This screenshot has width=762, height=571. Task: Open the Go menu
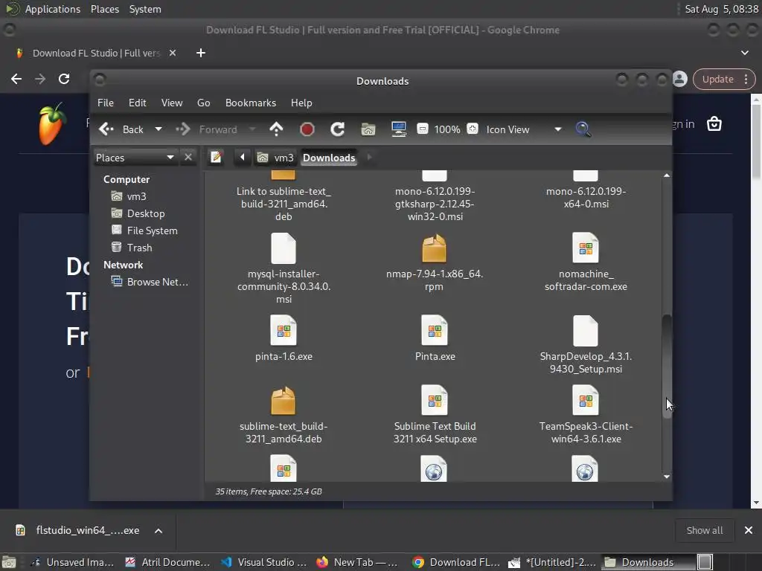click(204, 103)
